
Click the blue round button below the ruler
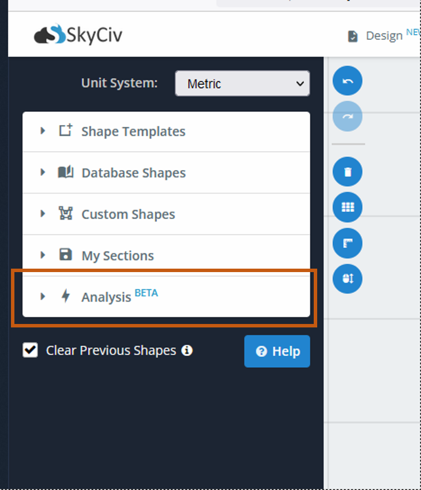pos(347,278)
